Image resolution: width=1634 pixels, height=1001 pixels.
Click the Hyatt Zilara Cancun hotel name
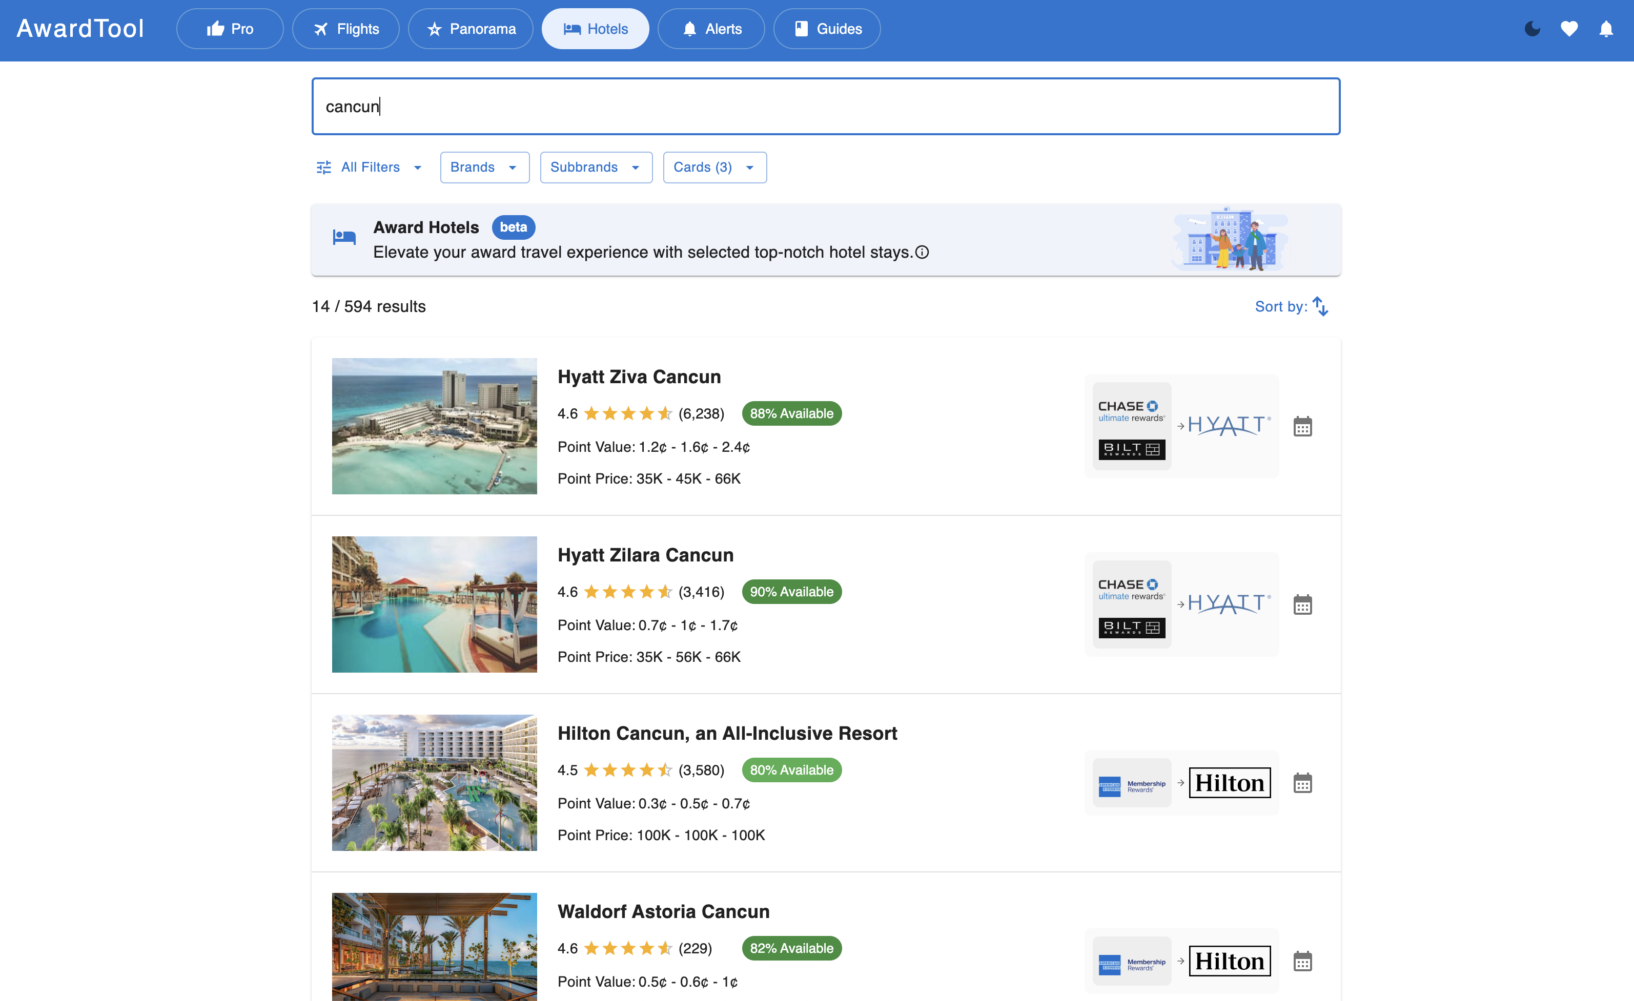tap(645, 555)
